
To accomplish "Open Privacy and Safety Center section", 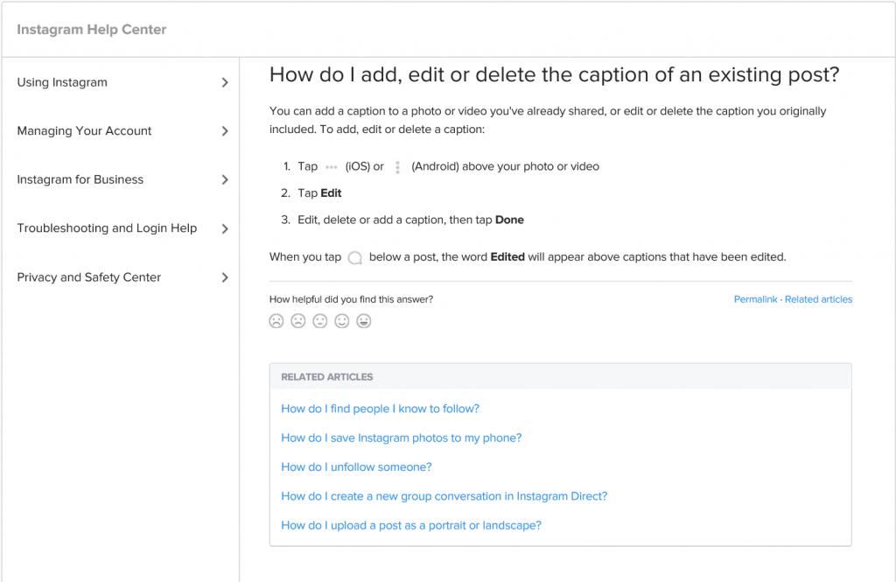I will pos(89,277).
